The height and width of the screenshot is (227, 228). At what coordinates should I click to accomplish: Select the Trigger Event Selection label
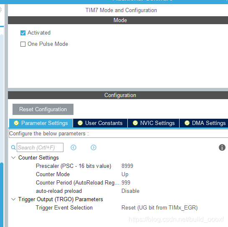64,208
